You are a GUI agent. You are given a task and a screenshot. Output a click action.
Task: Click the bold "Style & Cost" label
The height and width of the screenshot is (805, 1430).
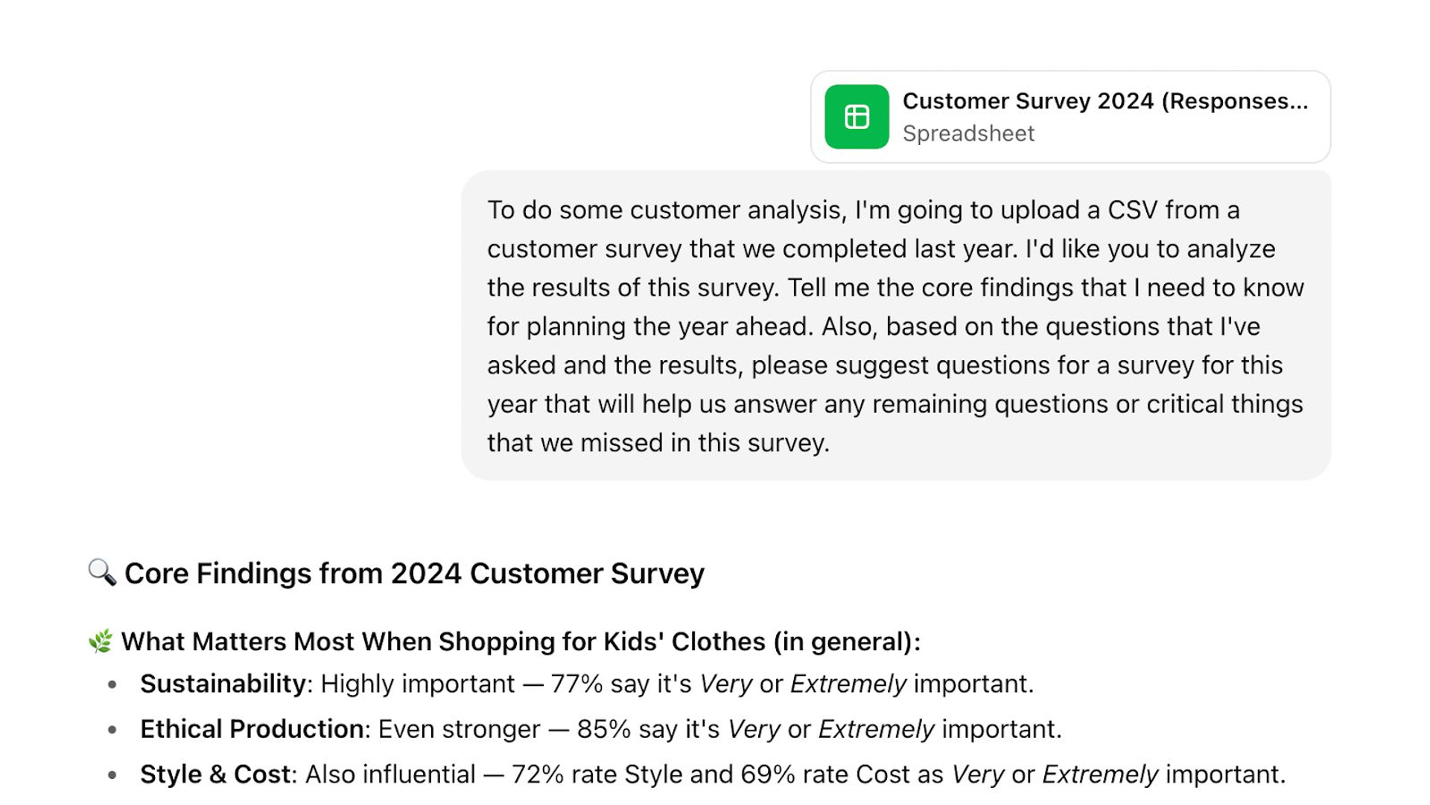pyautogui.click(x=215, y=774)
